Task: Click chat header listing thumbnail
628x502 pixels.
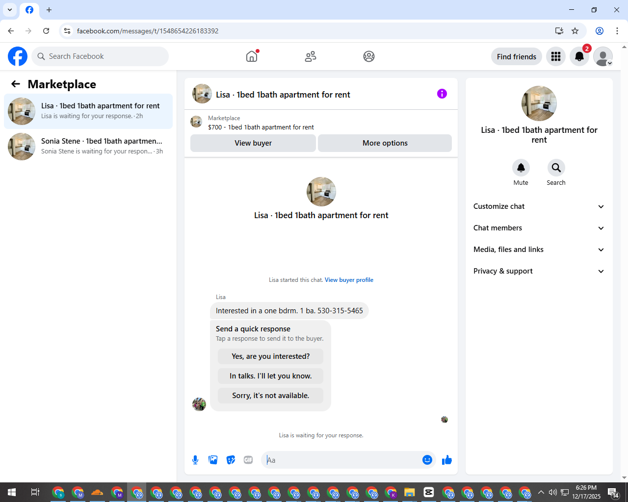Action: (x=202, y=94)
